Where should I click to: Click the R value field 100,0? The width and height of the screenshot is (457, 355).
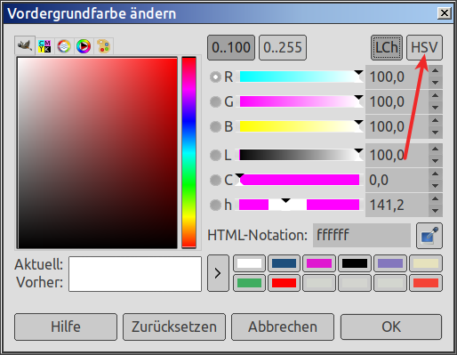pyautogui.click(x=397, y=77)
